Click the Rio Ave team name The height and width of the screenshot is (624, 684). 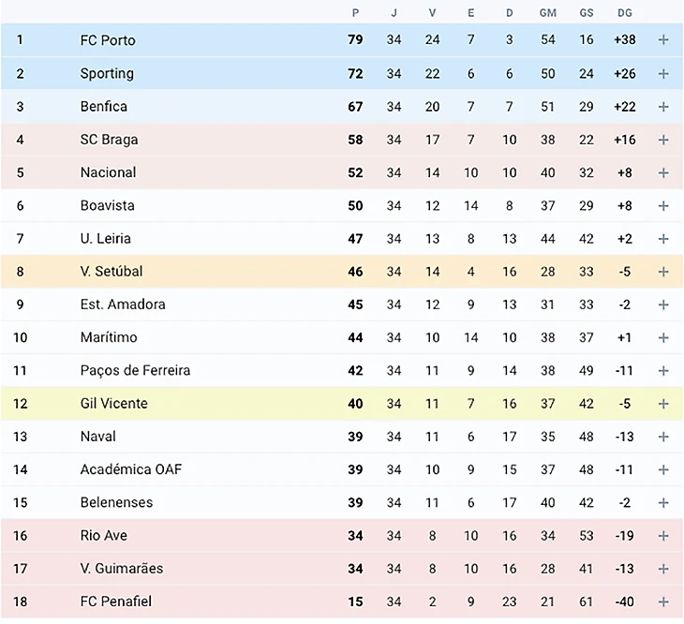104,536
